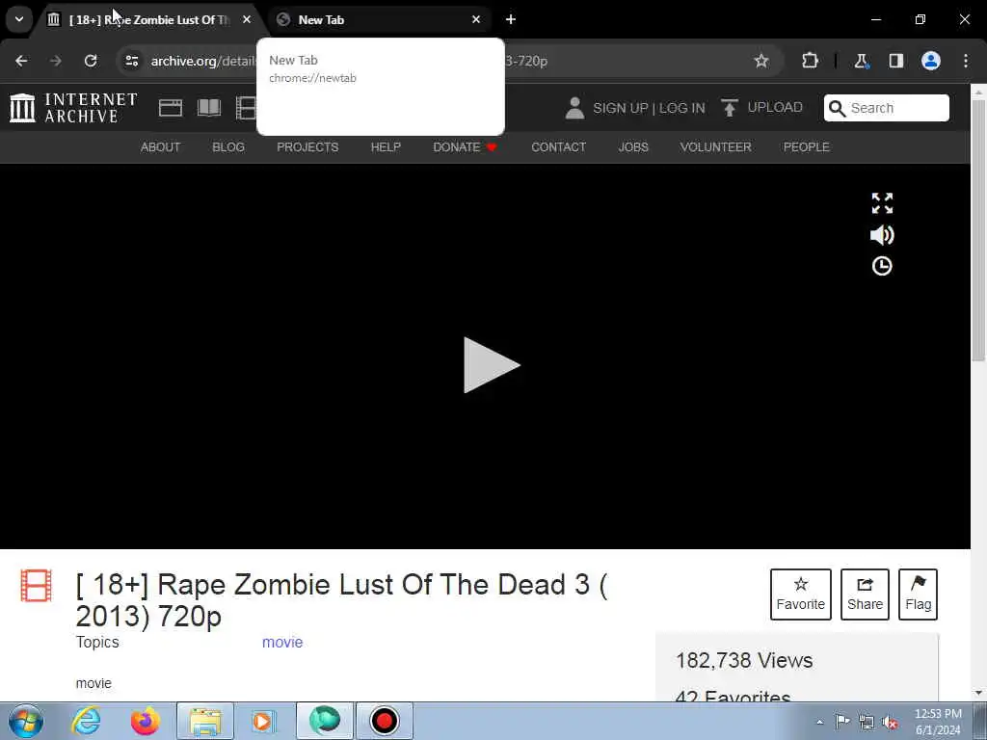Launch Firefox from the taskbar
Viewport: 987px width, 740px height.
pyautogui.click(x=145, y=721)
